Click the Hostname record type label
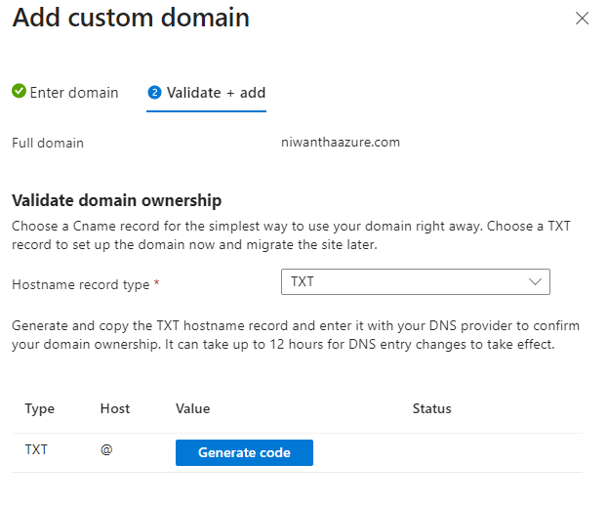The width and height of the screenshot is (608, 506). pos(81,284)
